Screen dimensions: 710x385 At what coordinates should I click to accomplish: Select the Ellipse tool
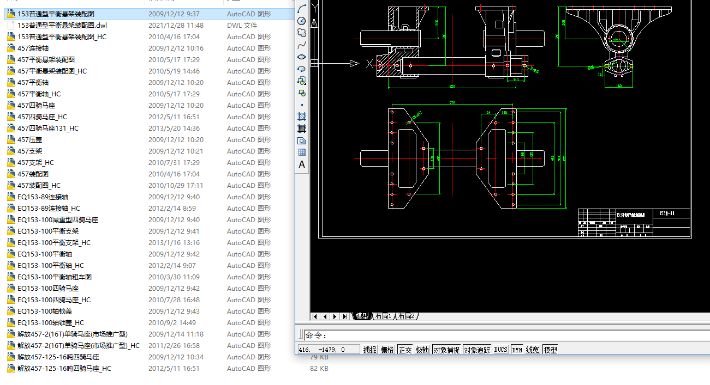(302, 57)
